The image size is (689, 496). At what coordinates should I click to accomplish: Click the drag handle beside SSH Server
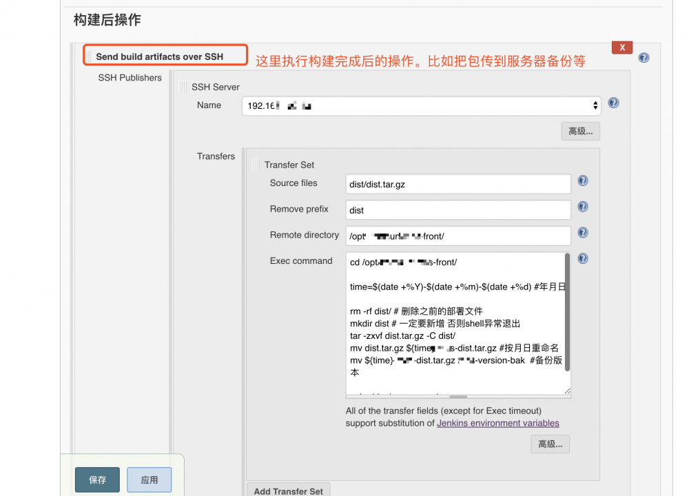pos(182,87)
